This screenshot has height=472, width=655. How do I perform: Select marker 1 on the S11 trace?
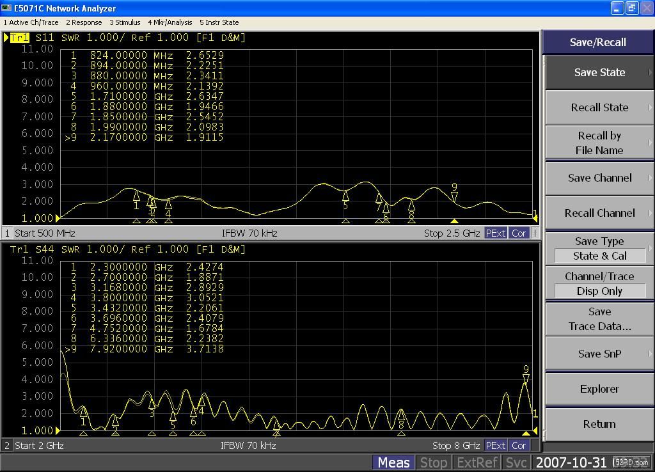(x=136, y=200)
